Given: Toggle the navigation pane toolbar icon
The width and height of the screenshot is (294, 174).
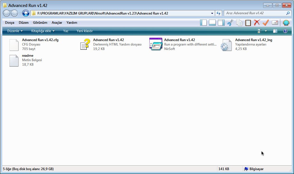Looking at the screenshot, I should point(203,23).
